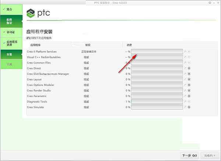Select the Creo Direct entry
Image resolution: width=221 pixels, height=161 pixels.
pos(34,68)
